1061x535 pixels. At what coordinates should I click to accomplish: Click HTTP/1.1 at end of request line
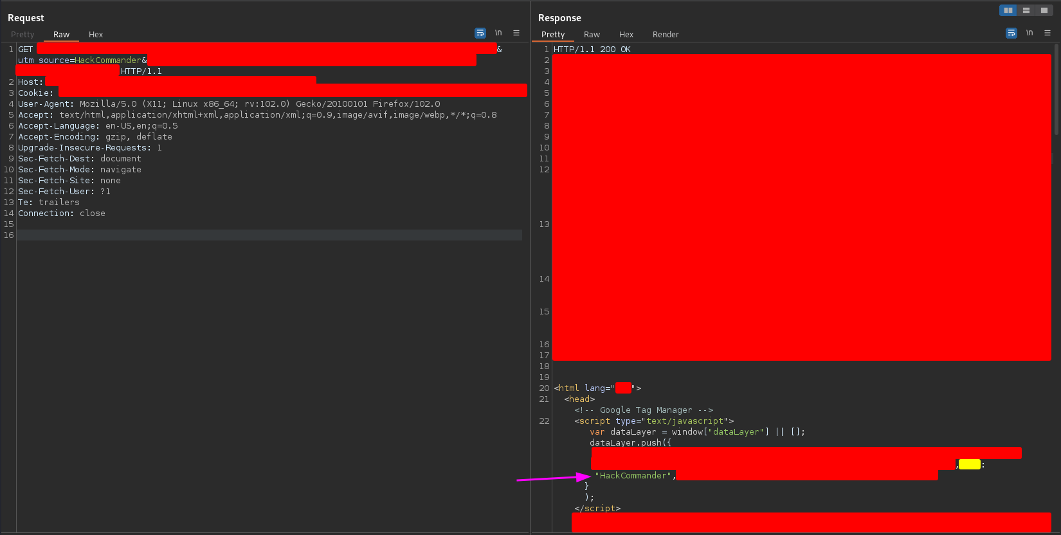coord(141,71)
